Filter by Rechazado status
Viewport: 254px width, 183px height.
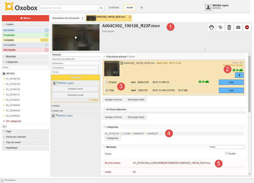tap(26, 50)
